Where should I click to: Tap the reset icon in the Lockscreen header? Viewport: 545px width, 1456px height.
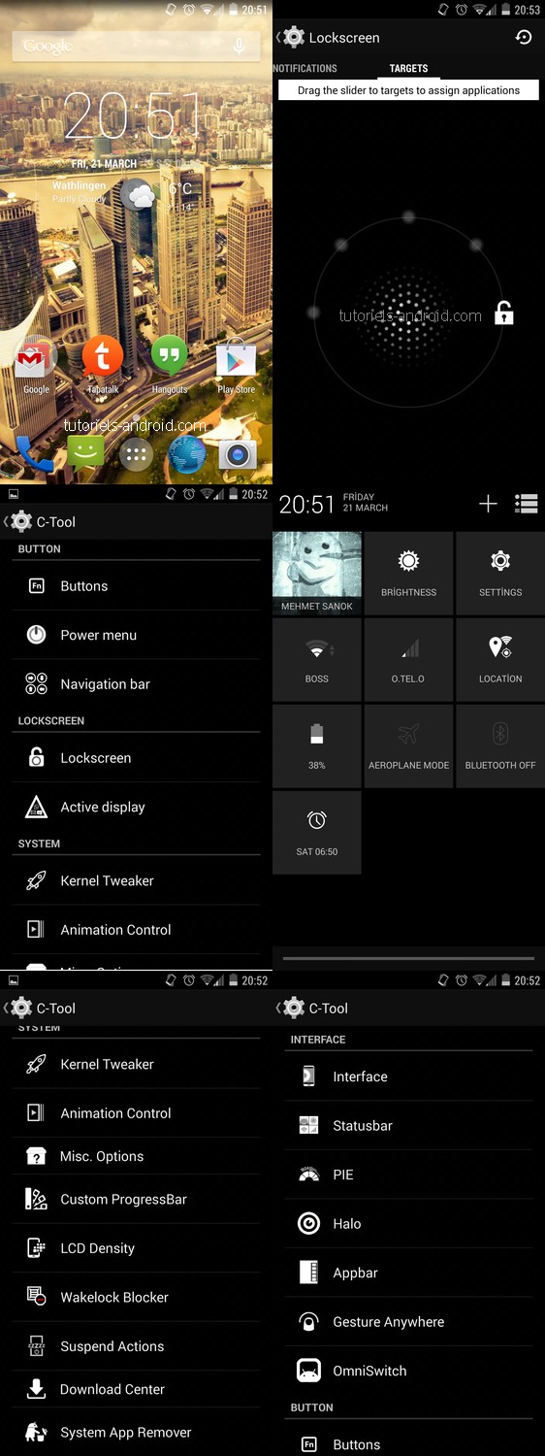524,38
